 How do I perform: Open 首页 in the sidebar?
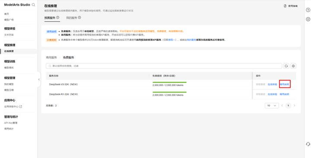[x=6, y=14]
